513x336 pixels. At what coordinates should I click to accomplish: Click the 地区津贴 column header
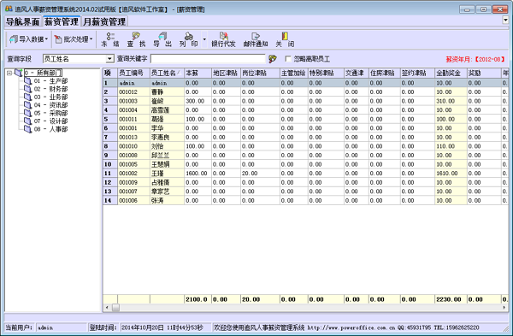(226, 74)
